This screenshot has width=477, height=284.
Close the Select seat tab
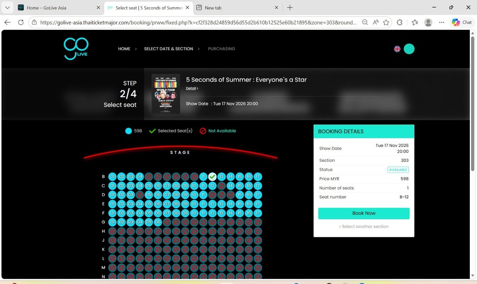pyautogui.click(x=187, y=8)
